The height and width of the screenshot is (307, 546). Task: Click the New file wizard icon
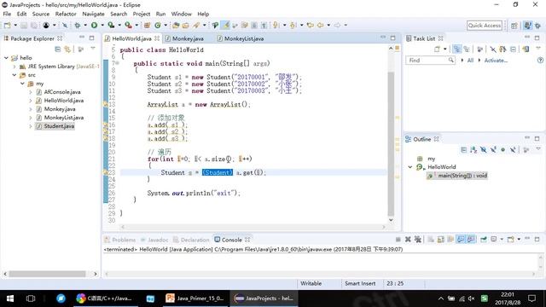pos(7,25)
